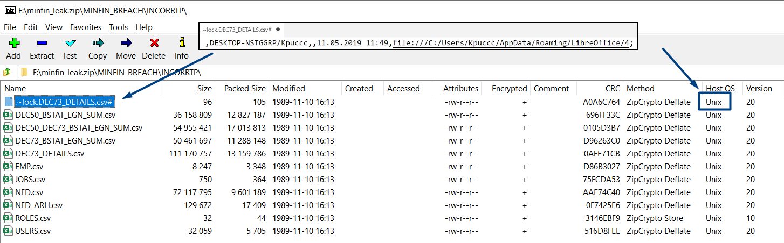Open the File menu
Viewport: 784px width, 243px height.
click(x=10, y=27)
